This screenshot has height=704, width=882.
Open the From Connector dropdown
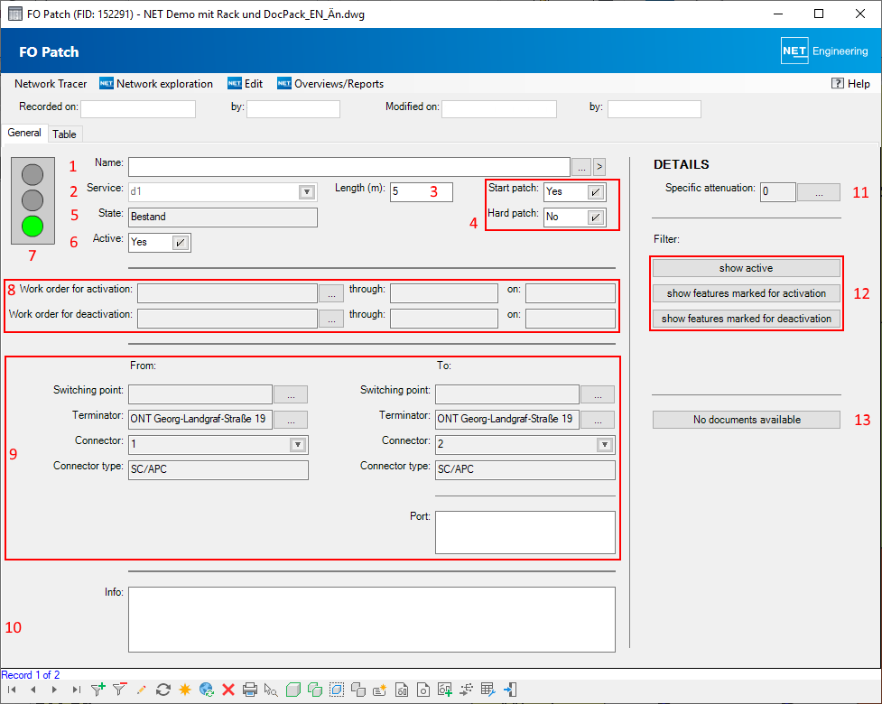298,445
